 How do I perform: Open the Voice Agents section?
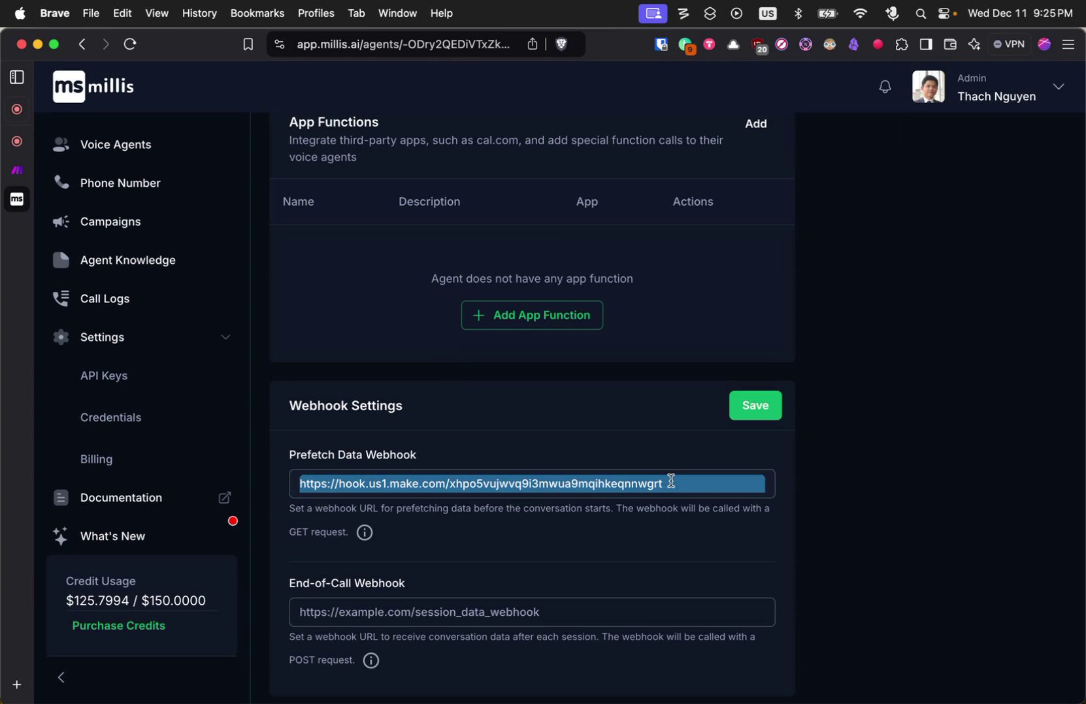(61, 144)
